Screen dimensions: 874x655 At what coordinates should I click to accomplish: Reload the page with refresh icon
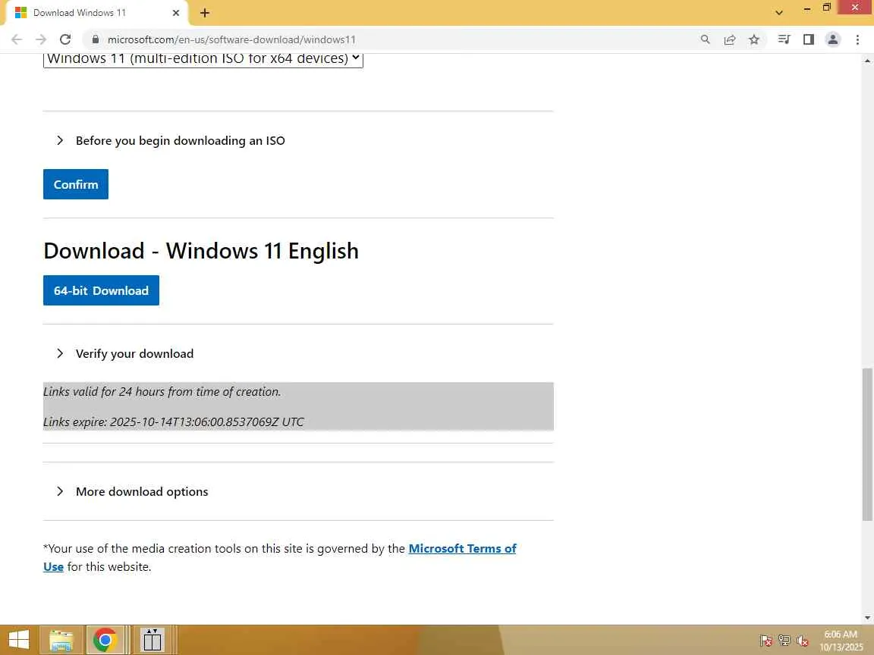(65, 39)
